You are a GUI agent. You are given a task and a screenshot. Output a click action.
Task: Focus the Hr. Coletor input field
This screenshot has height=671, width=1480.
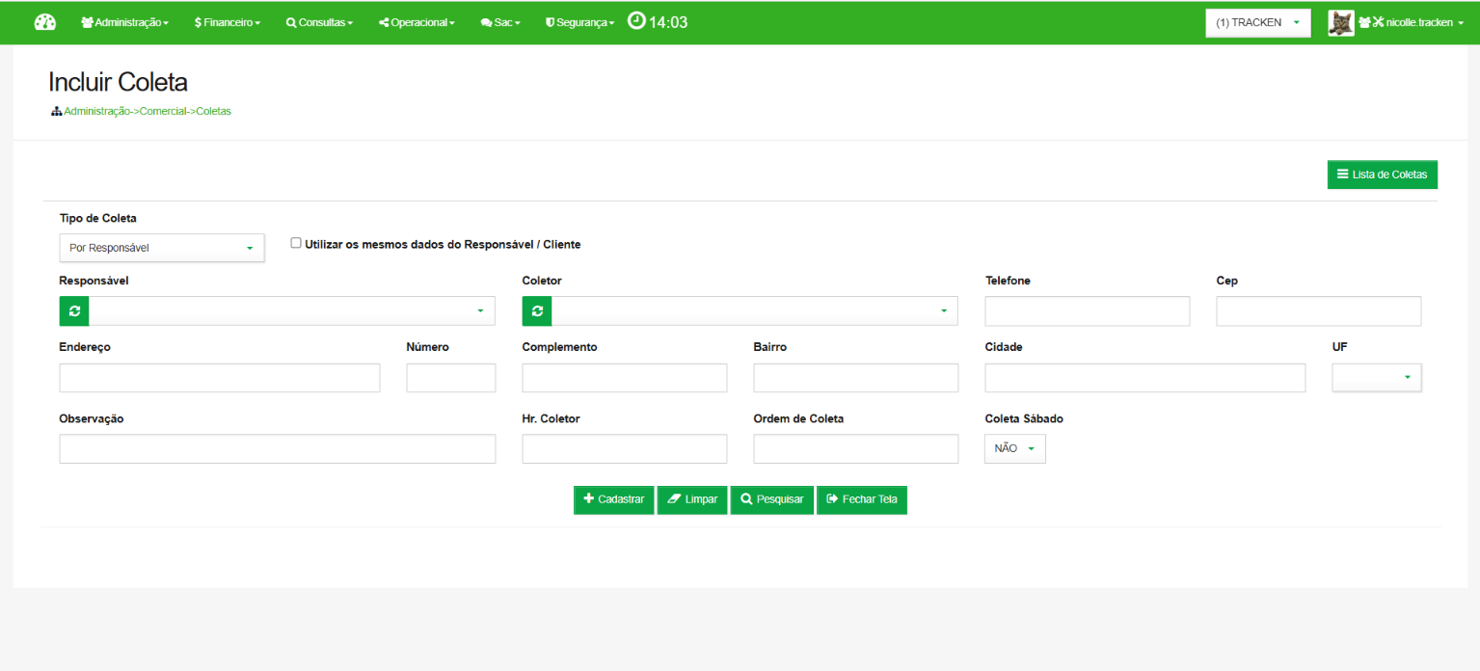coord(625,449)
